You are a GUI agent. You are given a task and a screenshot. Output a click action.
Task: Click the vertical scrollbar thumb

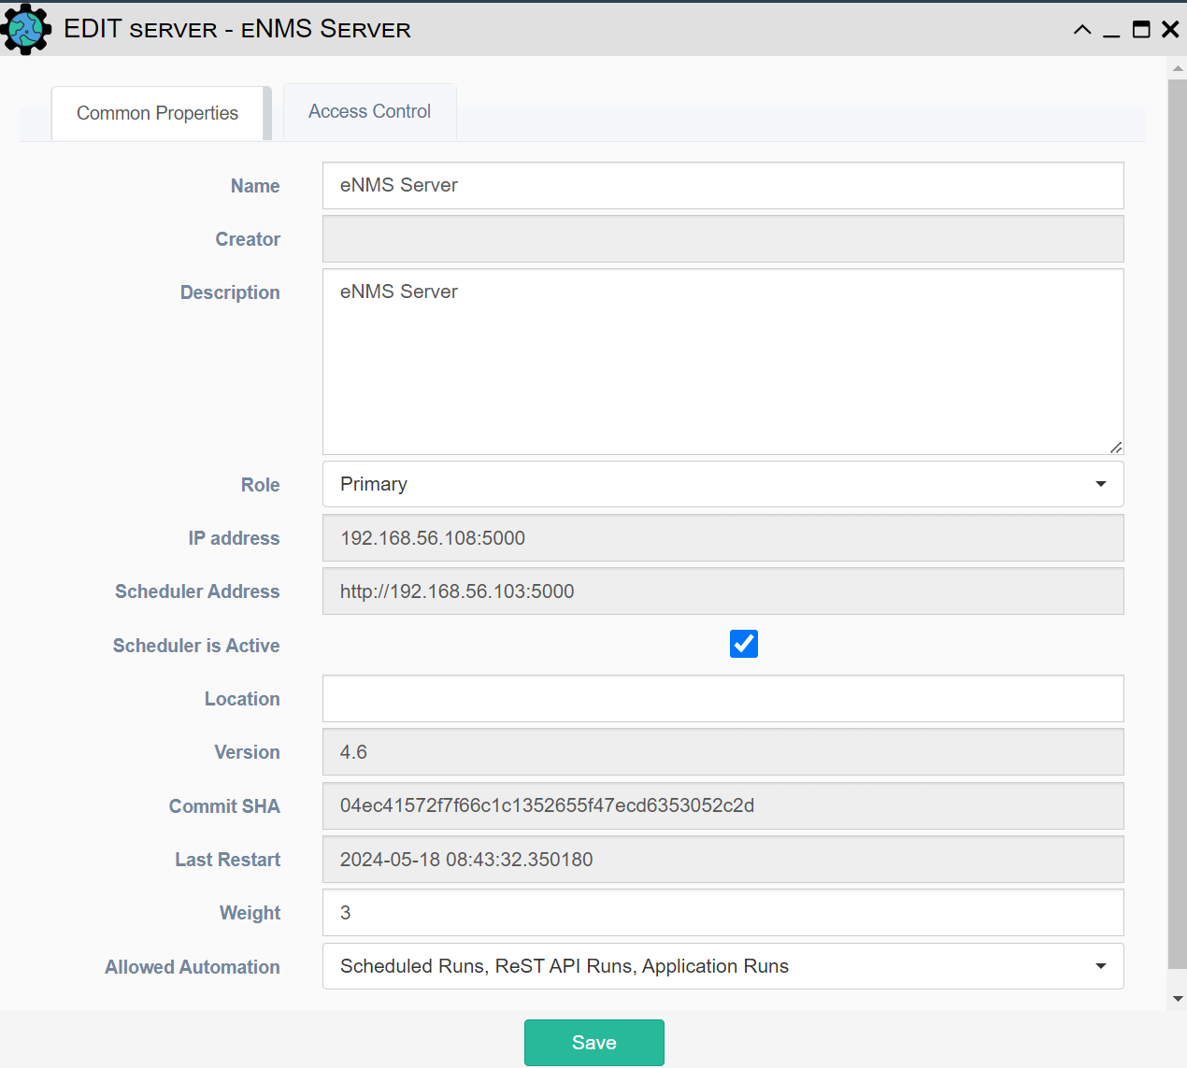click(x=1178, y=524)
